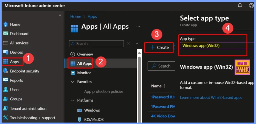
Task: Open the Dashboard sidebar item
Action: click(x=16, y=33)
